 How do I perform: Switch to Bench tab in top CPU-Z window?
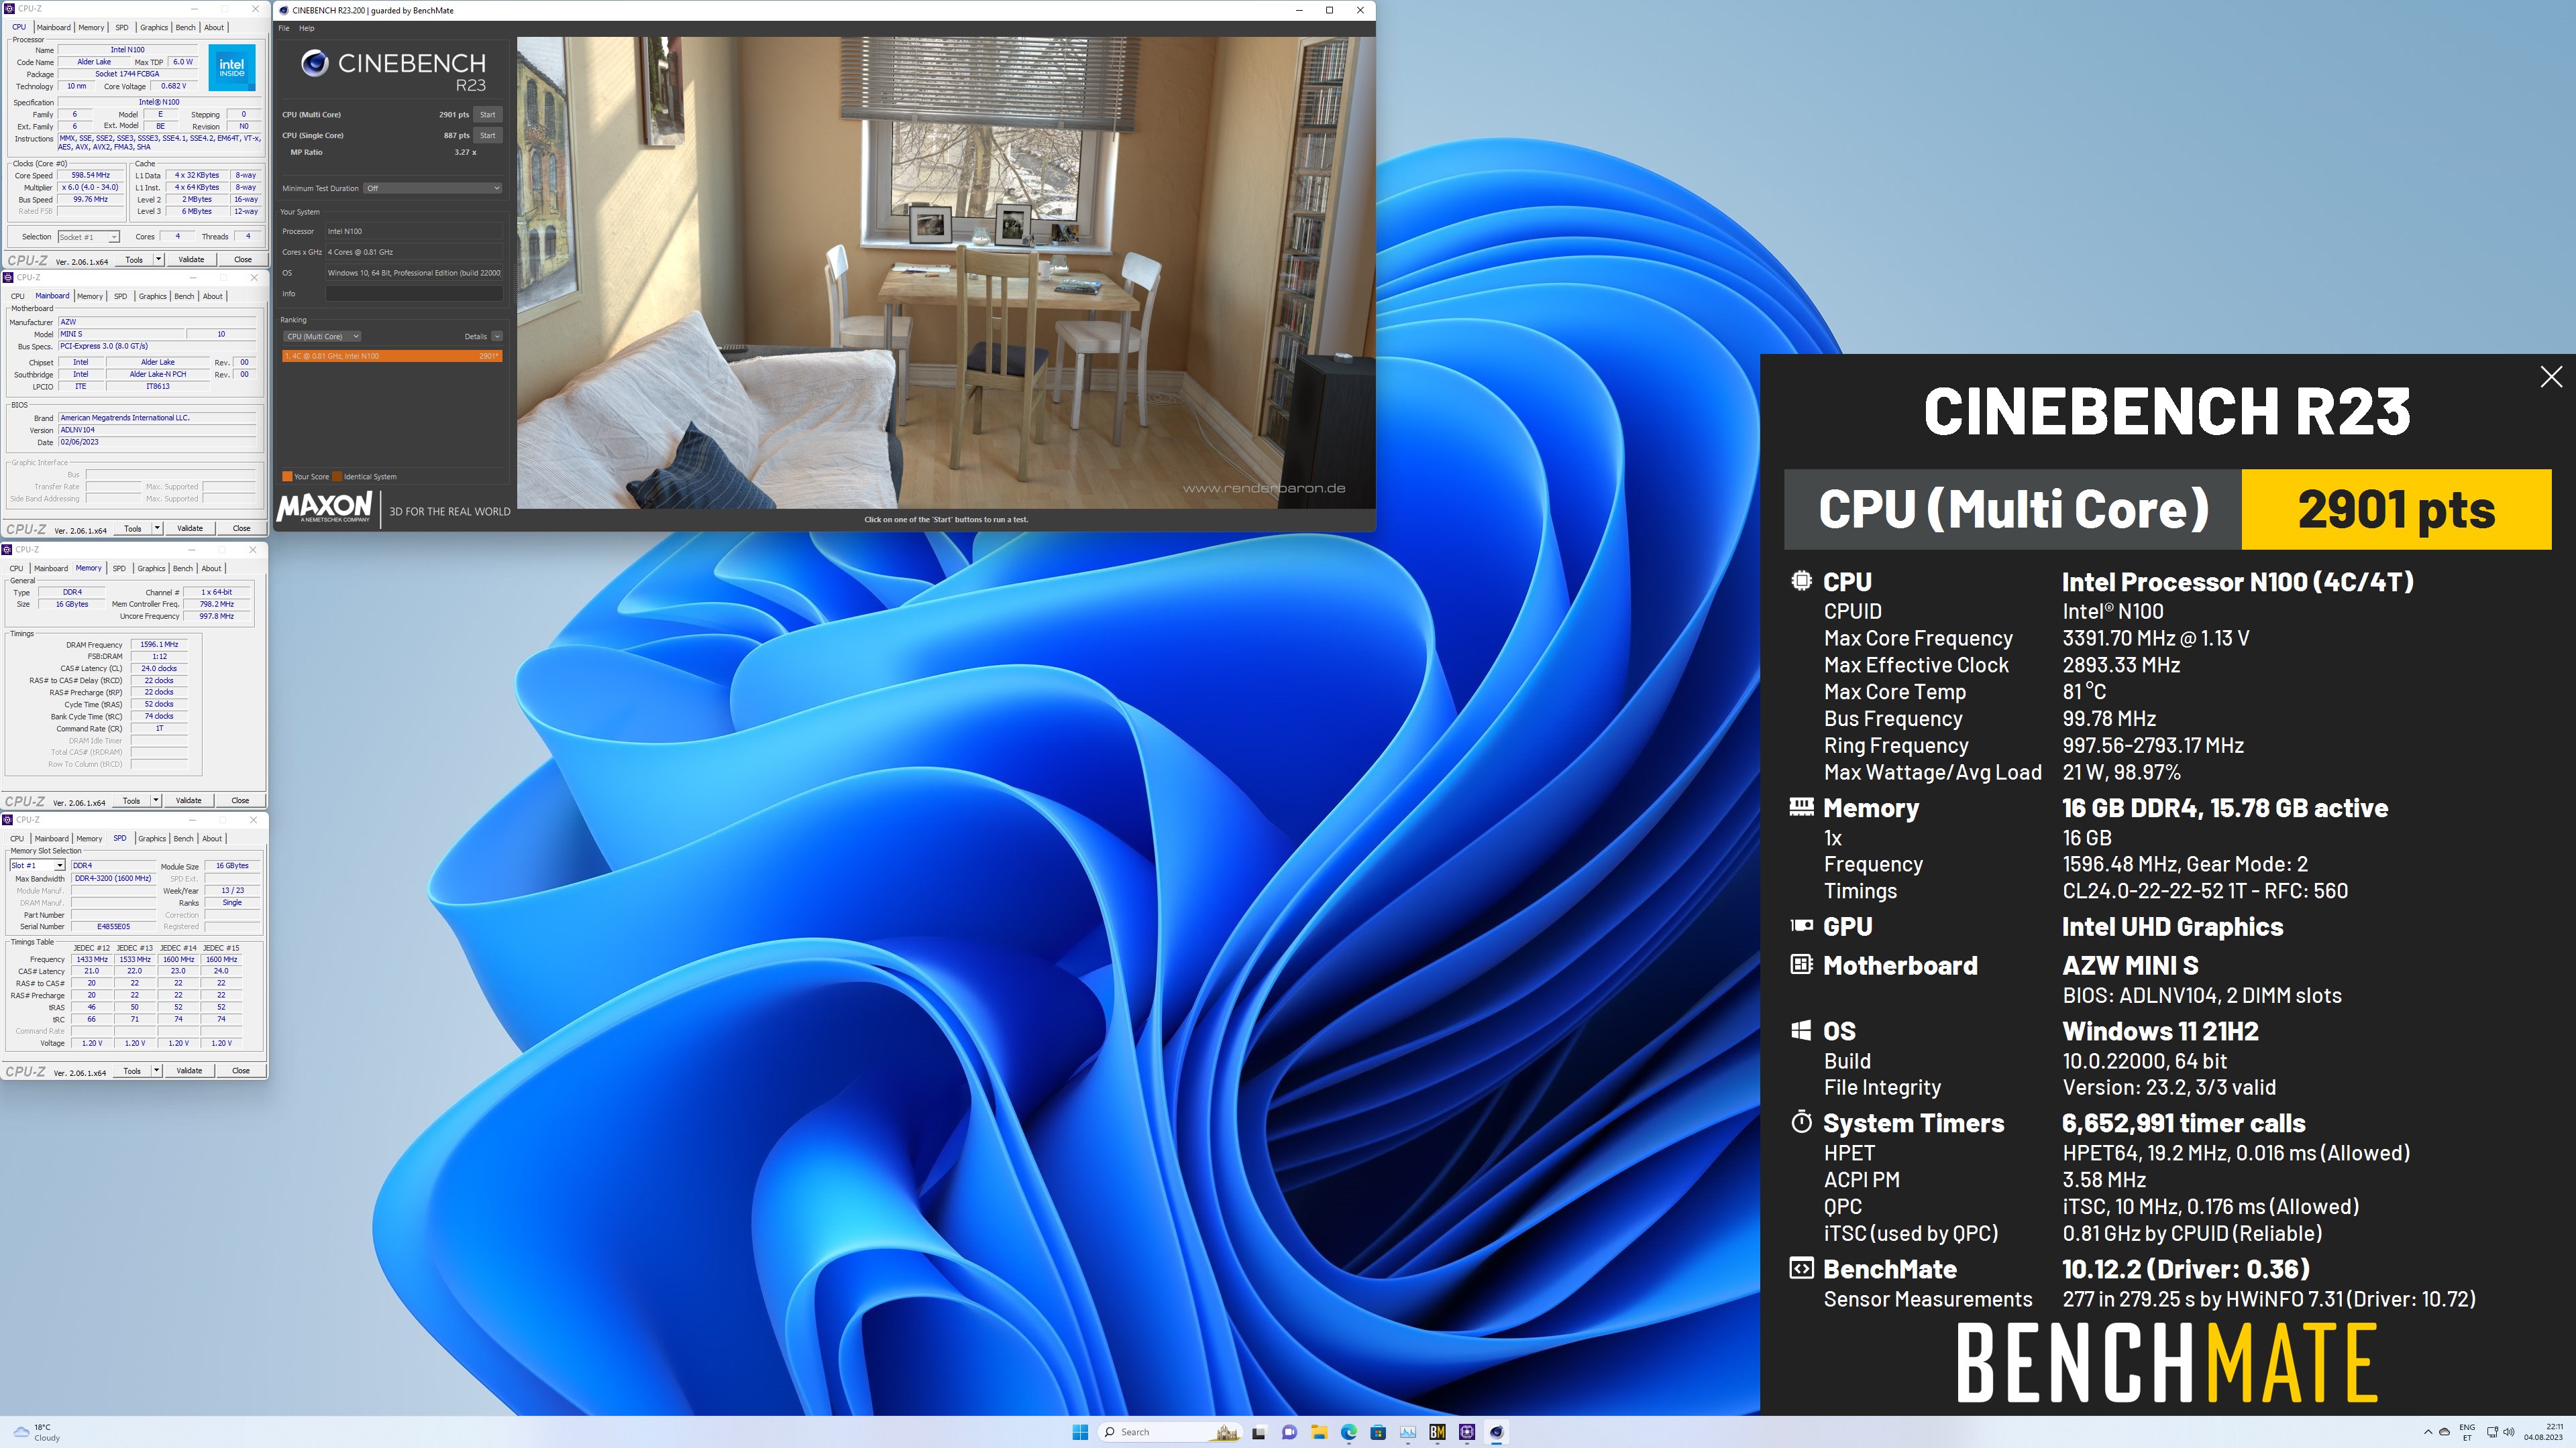[186, 27]
